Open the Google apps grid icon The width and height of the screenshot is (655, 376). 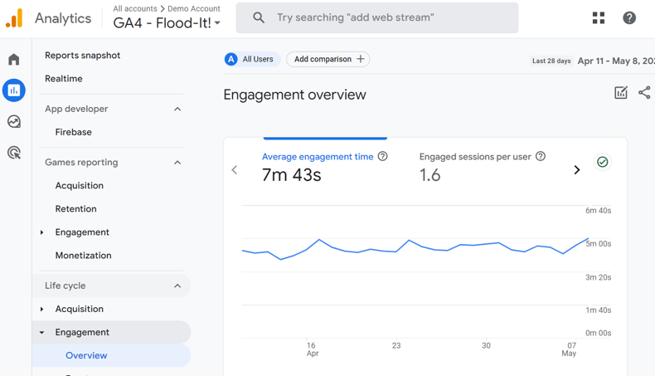(599, 17)
